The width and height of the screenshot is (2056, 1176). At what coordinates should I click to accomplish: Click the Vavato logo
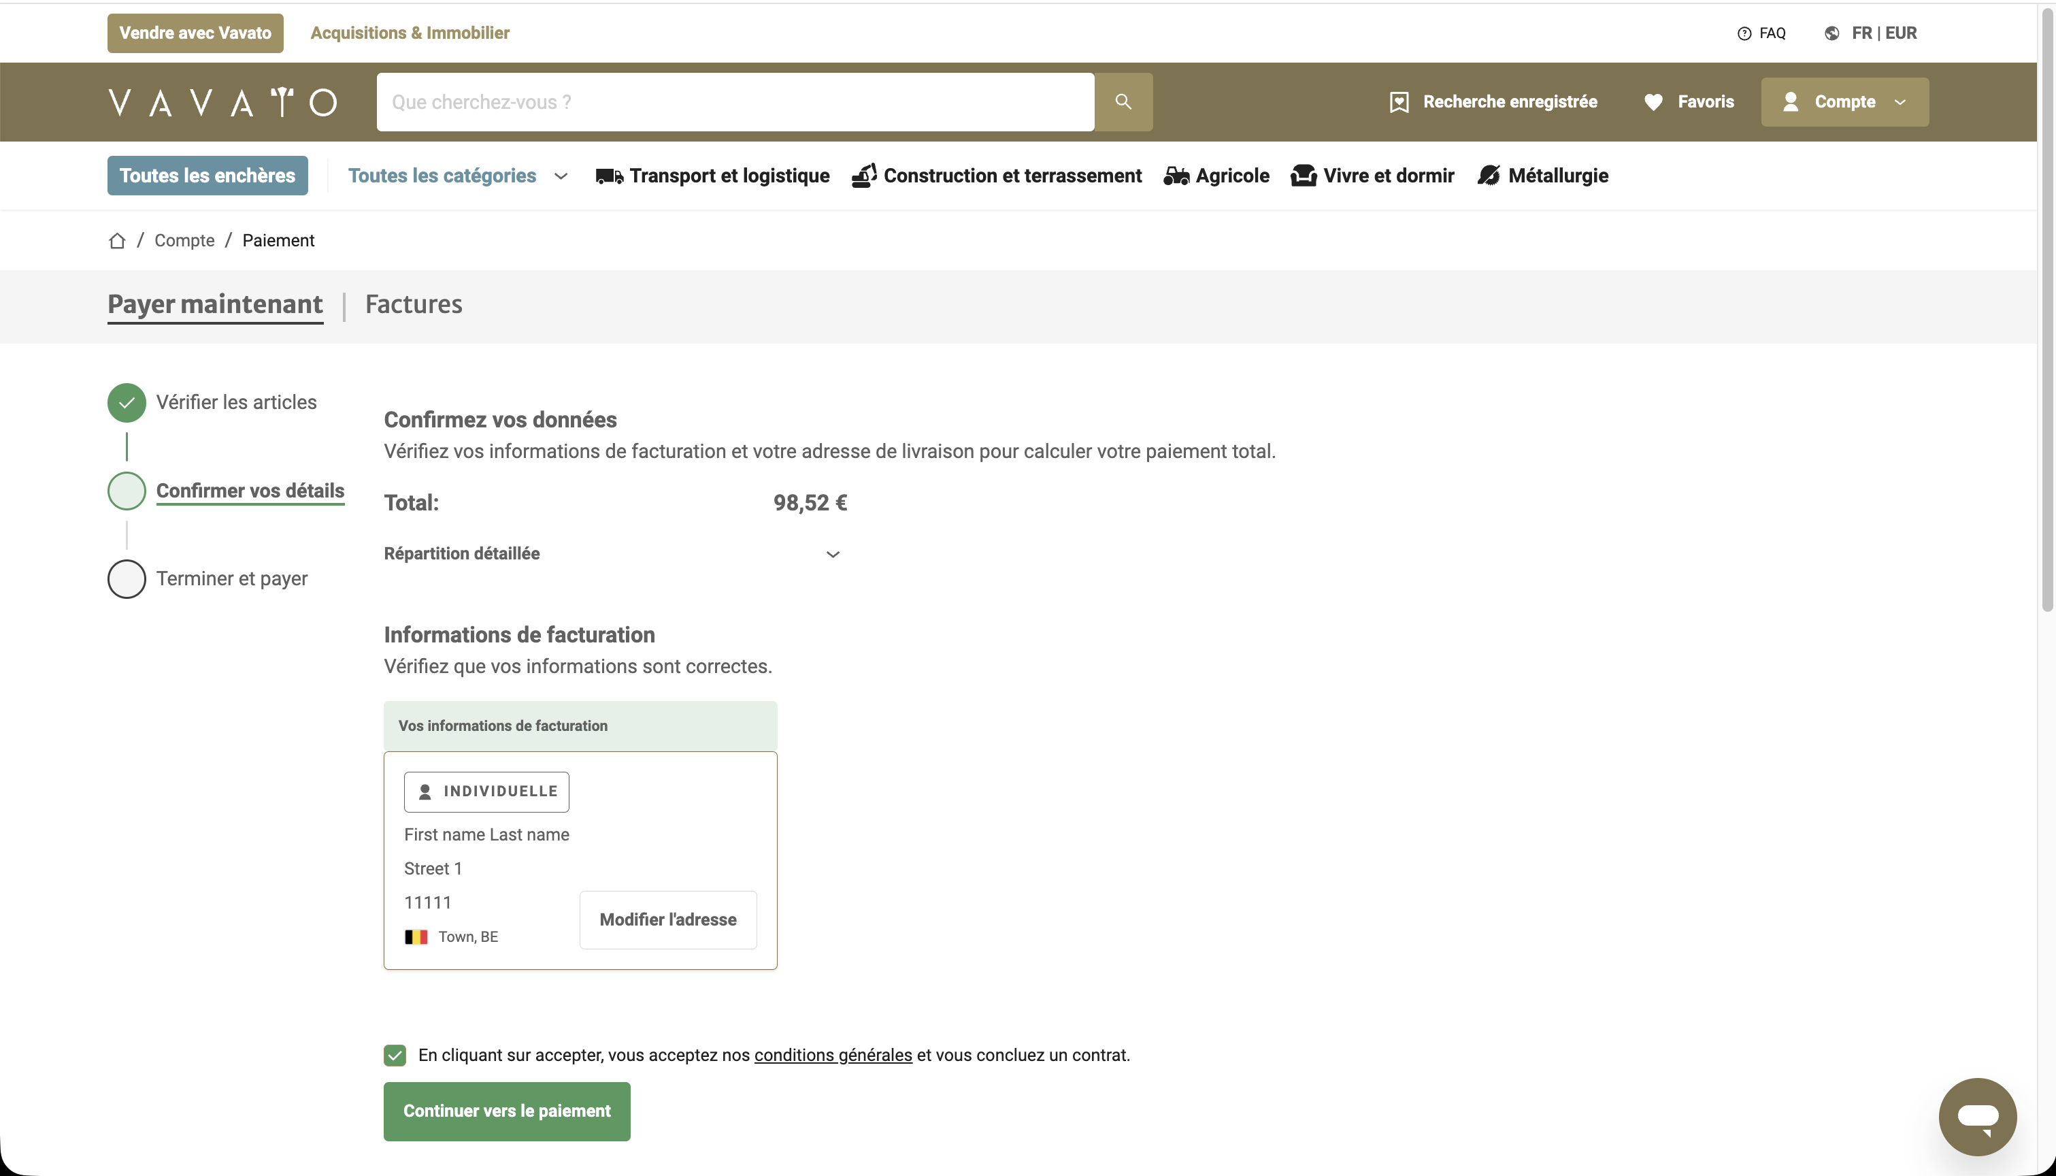click(x=222, y=102)
